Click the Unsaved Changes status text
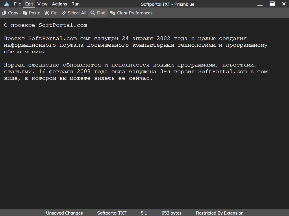This screenshot has width=289, height=216. [64, 213]
